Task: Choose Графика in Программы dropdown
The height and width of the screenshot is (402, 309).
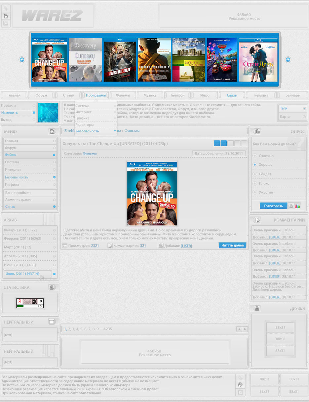Action: click(96, 118)
